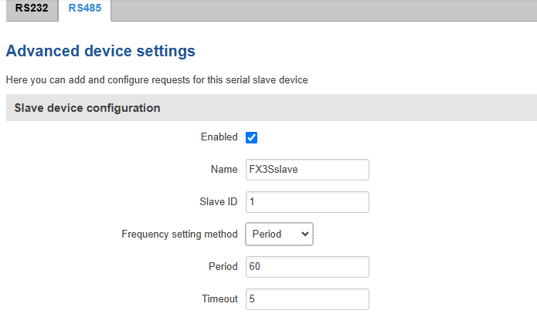
Task: Disable the Enabled checkbox
Action: [x=251, y=137]
